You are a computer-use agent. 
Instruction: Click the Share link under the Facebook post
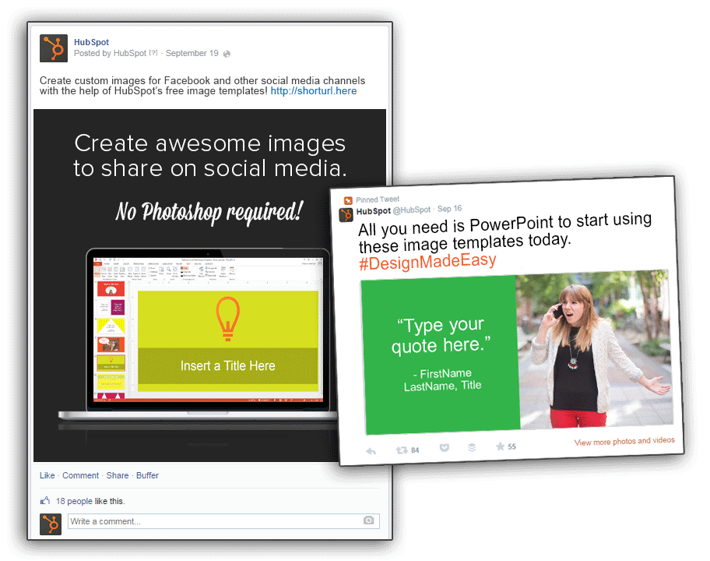[x=118, y=475]
